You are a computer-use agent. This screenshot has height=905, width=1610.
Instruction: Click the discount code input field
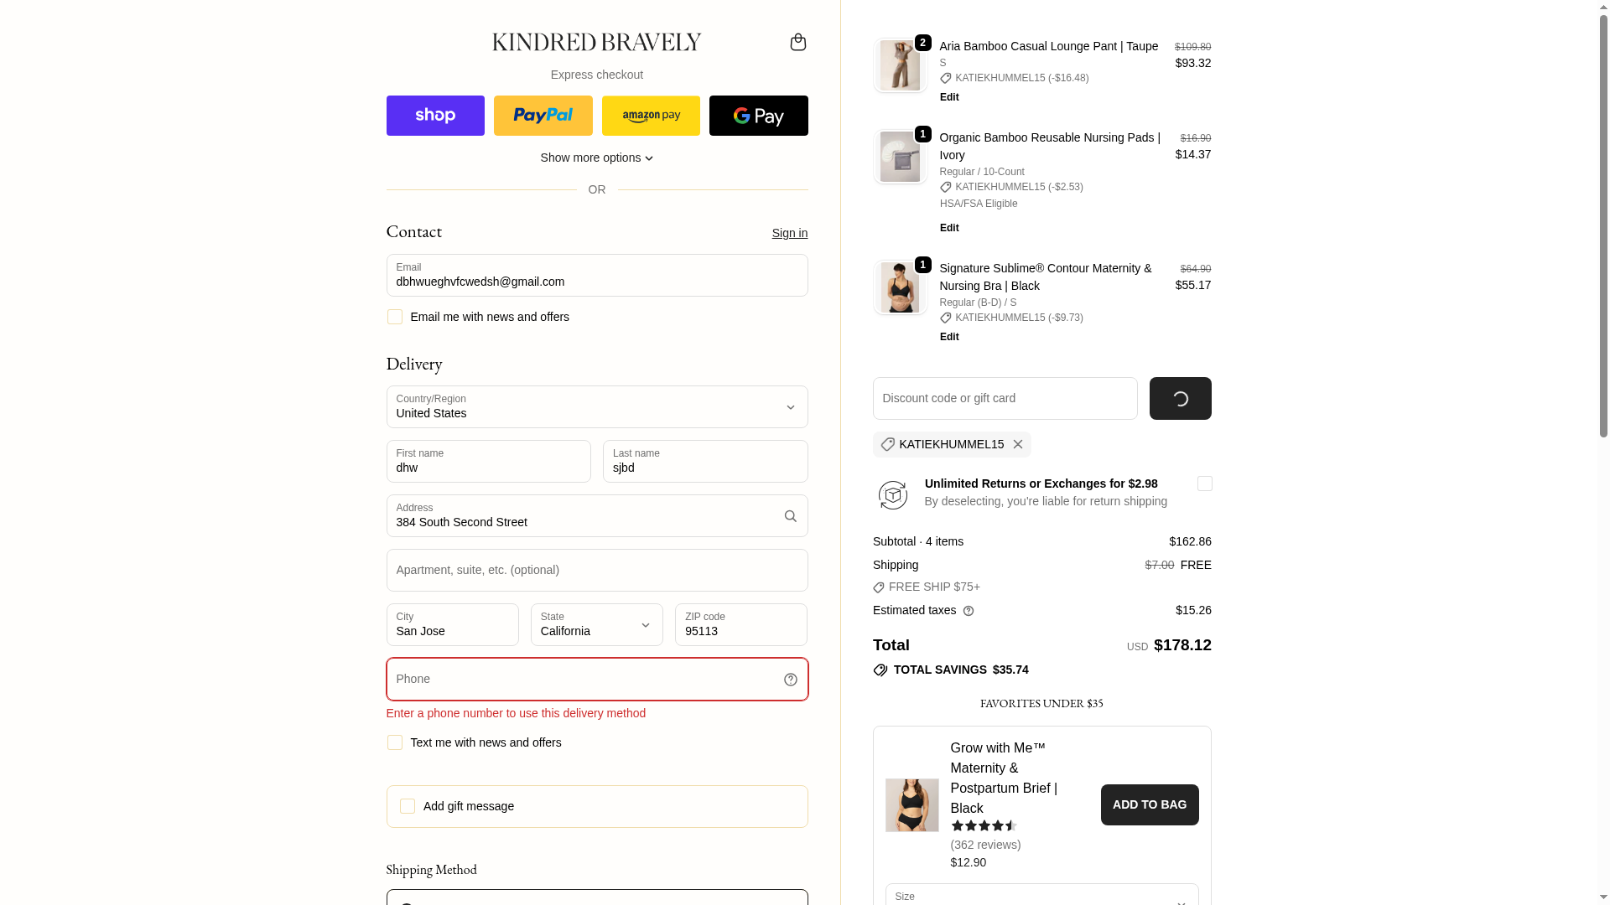coord(1005,399)
